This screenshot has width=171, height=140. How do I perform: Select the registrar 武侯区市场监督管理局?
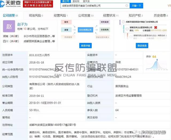click(129, 96)
